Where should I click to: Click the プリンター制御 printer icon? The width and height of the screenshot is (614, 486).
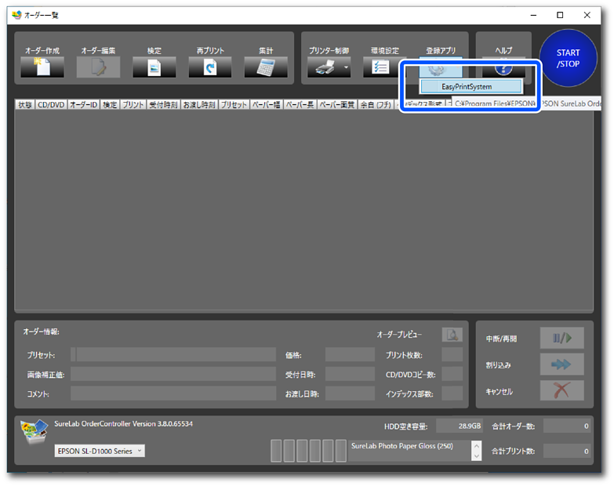(324, 67)
